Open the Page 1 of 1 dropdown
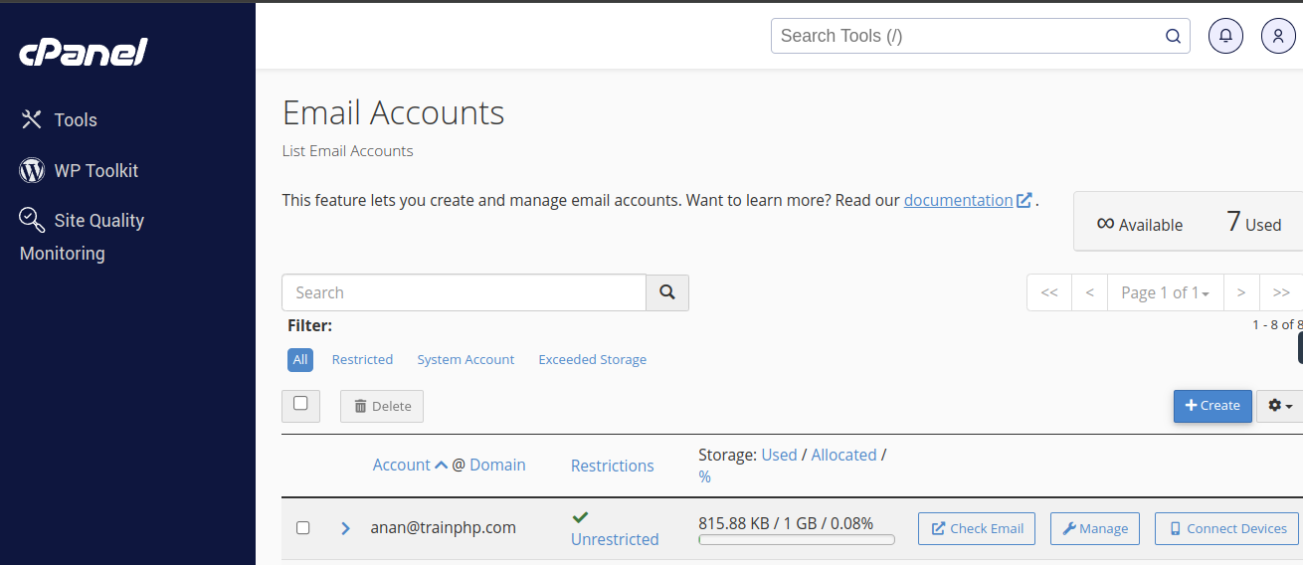The width and height of the screenshot is (1303, 565). coord(1165,292)
